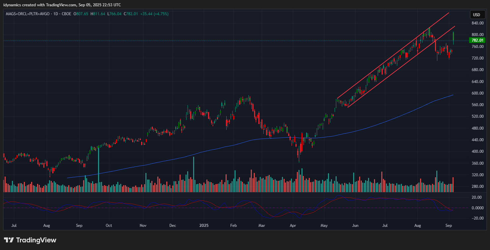Click the +35.44 (+4.75%) change value
The width and height of the screenshot is (490, 250).
coord(154,14)
